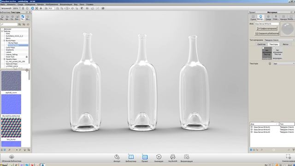Pause real-time rendering in the toolbar
This screenshot has height=166, width=295.
pos(23,8)
